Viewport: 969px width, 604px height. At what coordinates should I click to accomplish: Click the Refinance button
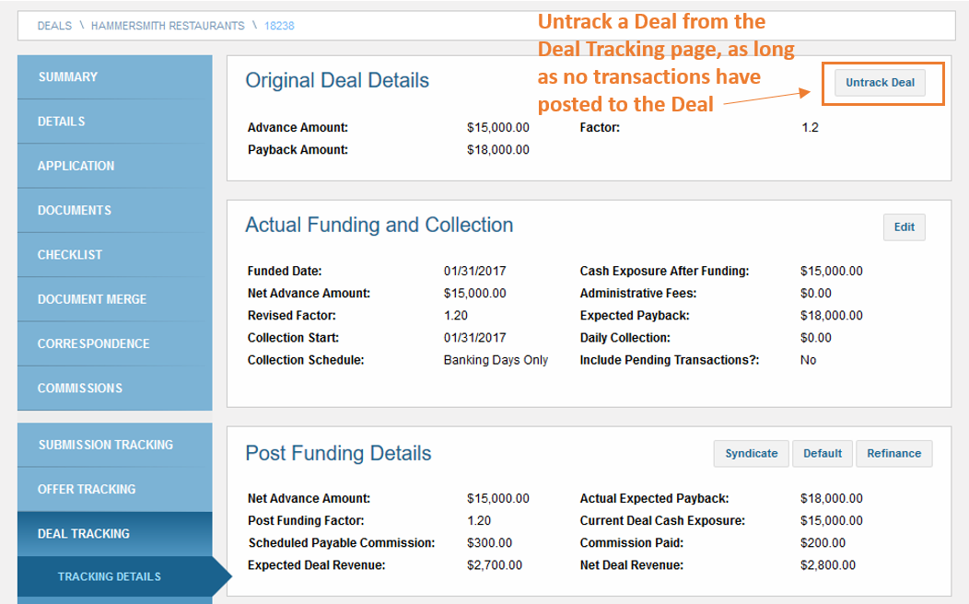[893, 453]
